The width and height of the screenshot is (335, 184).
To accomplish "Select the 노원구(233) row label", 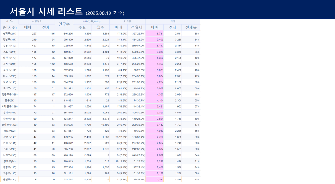I will click(9, 155).
